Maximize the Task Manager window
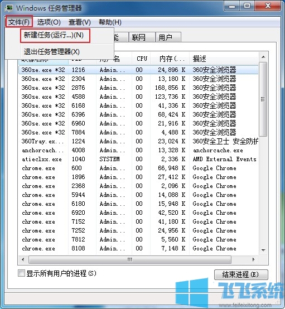285x309 pixels. pos(247,6)
